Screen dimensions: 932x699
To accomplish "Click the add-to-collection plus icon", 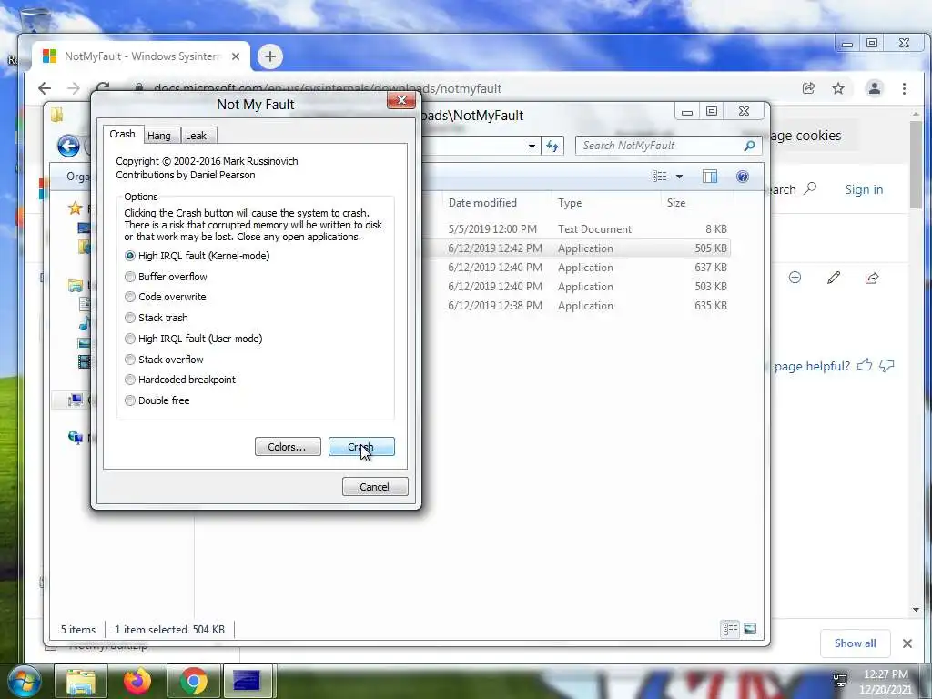I will tap(795, 278).
